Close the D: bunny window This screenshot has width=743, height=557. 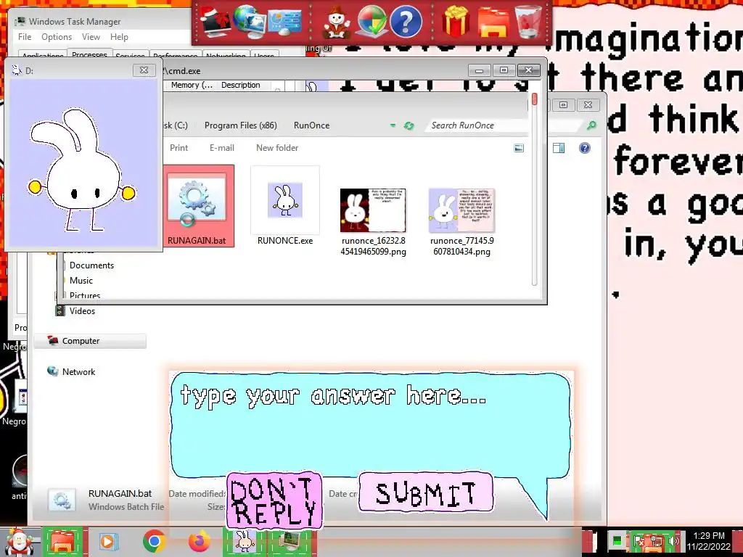click(x=144, y=70)
